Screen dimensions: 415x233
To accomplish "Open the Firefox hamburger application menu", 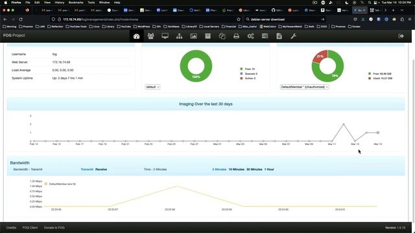I will click(410, 19).
